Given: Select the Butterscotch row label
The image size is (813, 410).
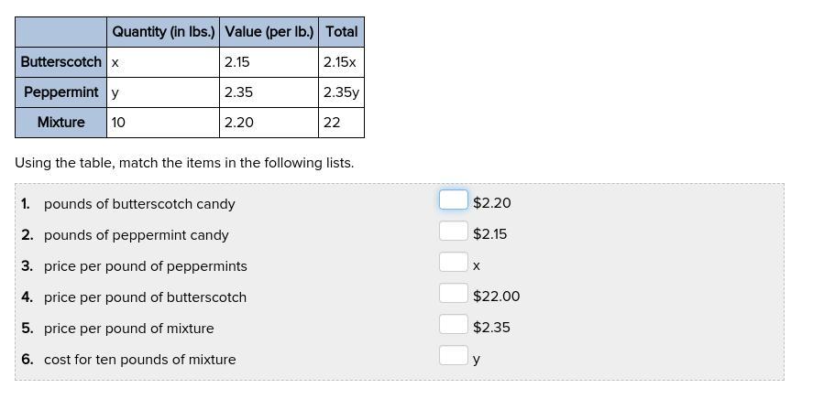Looking at the screenshot, I should click(61, 62).
